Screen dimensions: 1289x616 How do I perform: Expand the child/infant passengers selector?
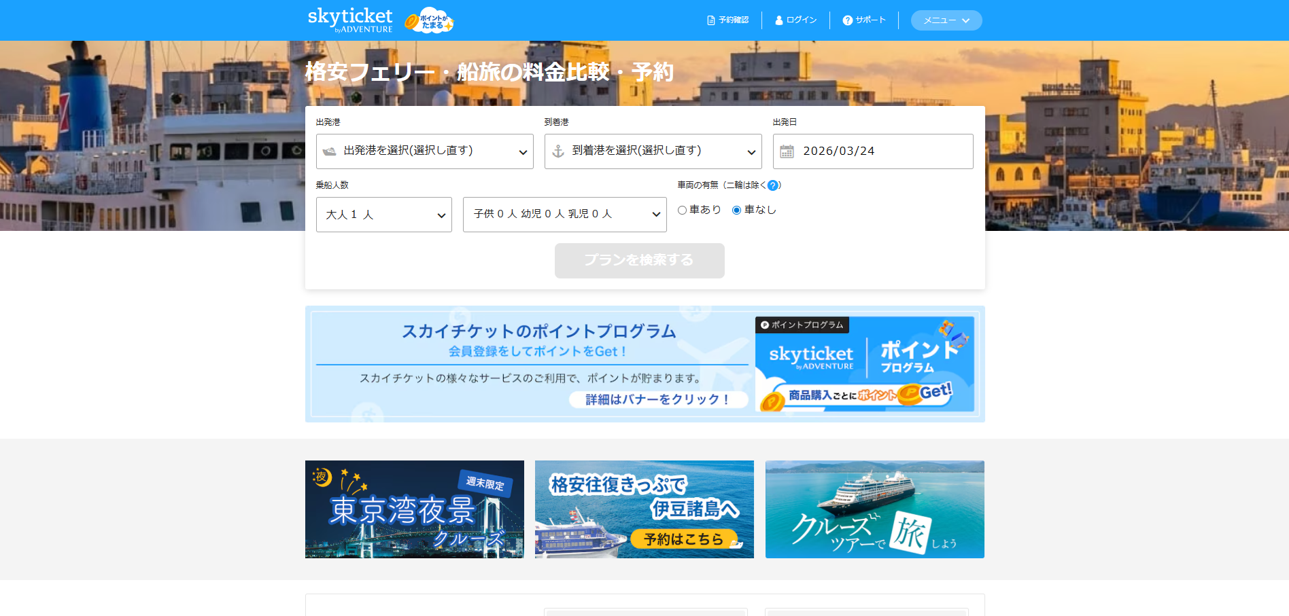564,215
